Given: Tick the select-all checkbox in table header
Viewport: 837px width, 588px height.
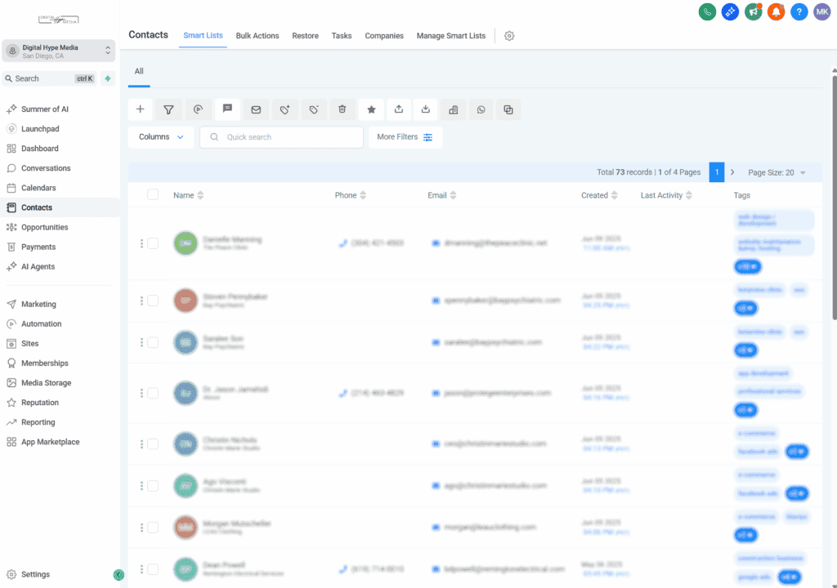Looking at the screenshot, I should [153, 194].
